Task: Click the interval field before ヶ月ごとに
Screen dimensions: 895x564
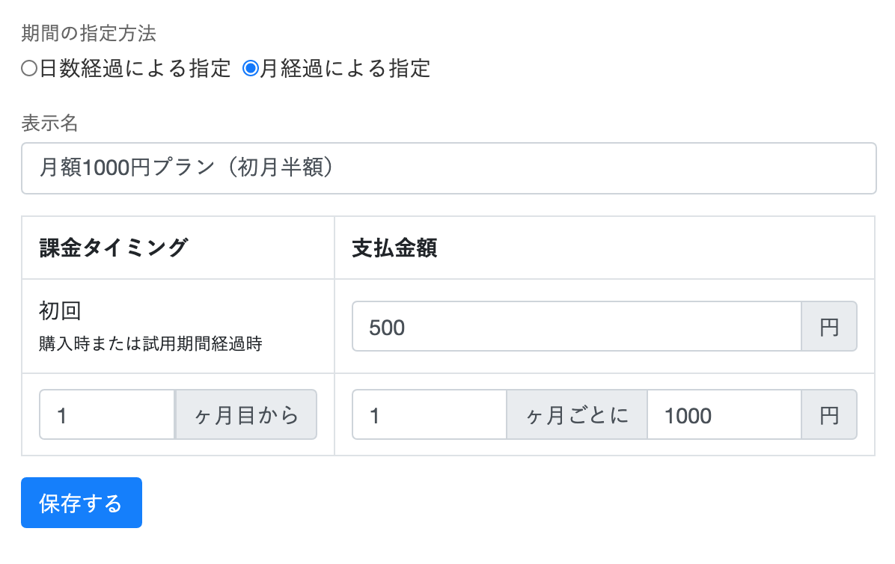Action: 430,415
